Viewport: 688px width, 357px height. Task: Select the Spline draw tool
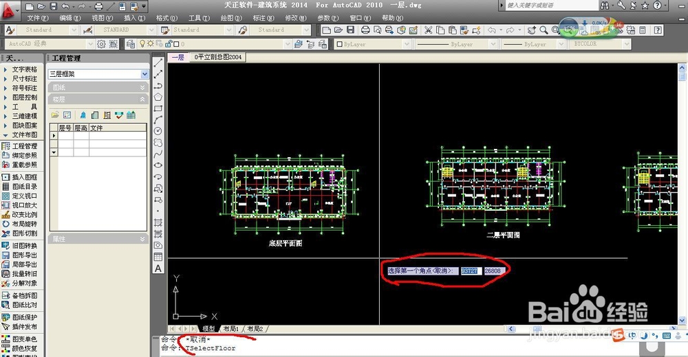tap(158, 154)
